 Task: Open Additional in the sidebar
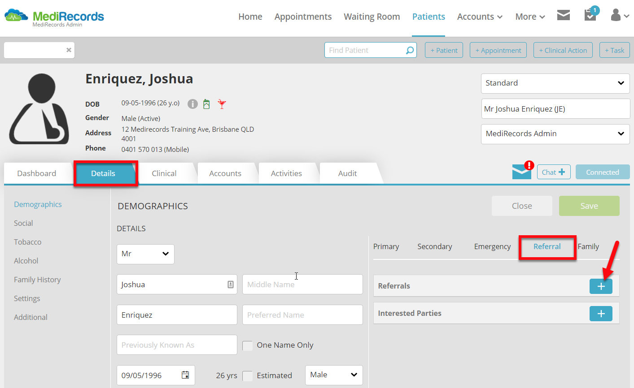(31, 317)
